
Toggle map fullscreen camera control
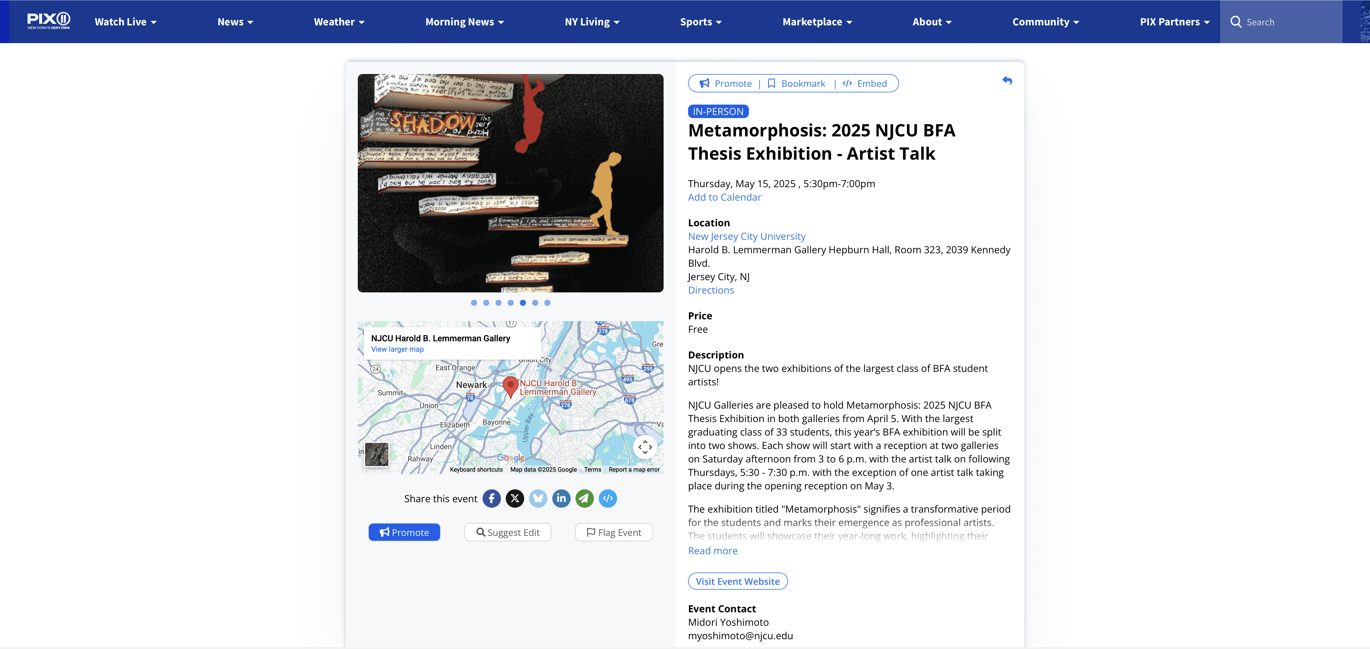[x=645, y=447]
